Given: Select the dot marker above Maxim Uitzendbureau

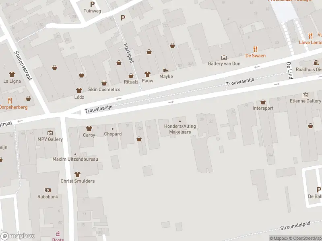Looking at the screenshot, I should coord(75,154).
